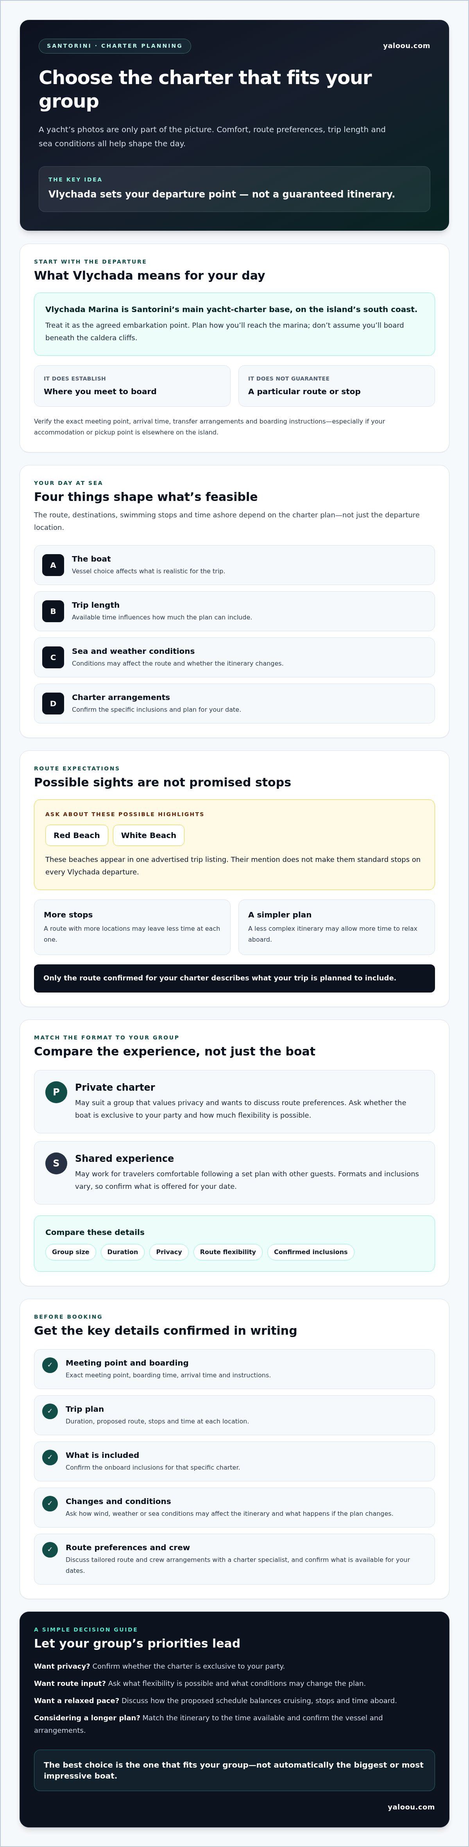The width and height of the screenshot is (469, 1847).
Task: Click the checkmark by Changes and conditions
Action: click(x=50, y=1503)
